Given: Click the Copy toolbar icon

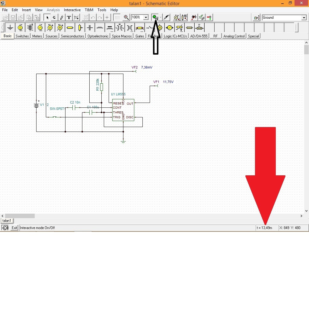Looking at the screenshot, I should (x=29, y=18).
